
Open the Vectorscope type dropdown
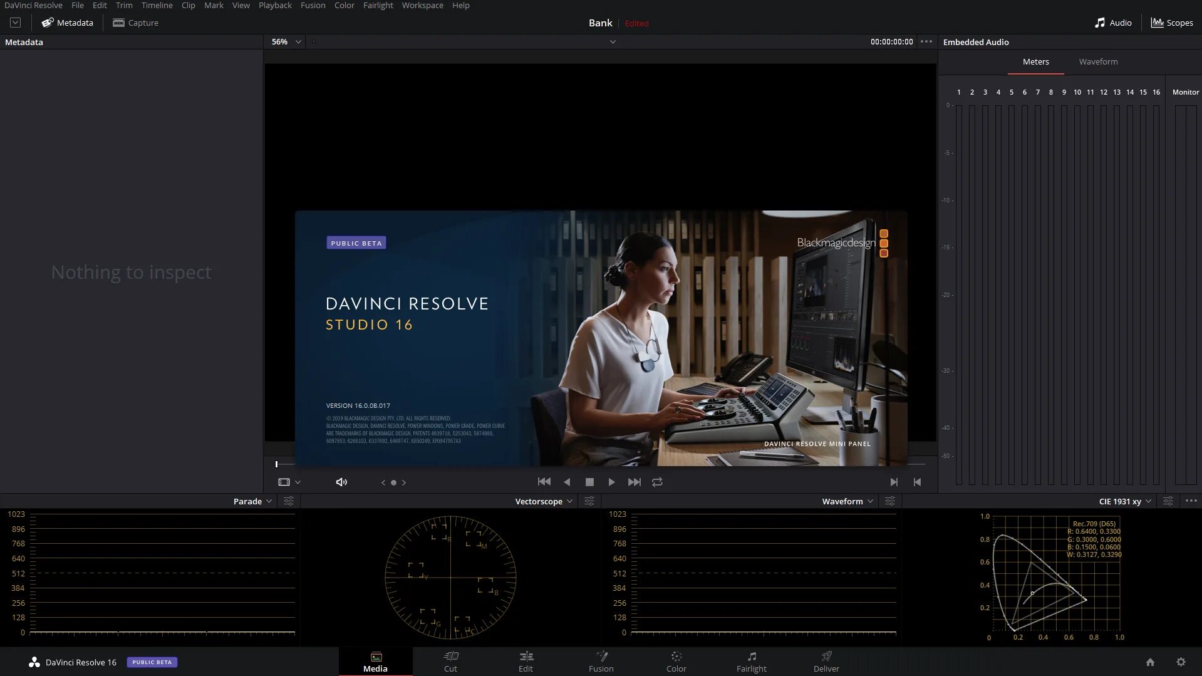[x=544, y=501]
